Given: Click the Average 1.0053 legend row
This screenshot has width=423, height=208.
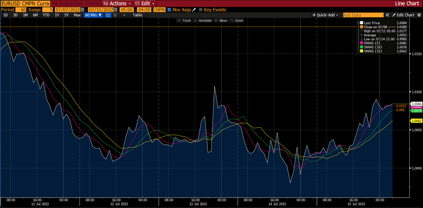Looking at the screenshot, I should tap(383, 35).
